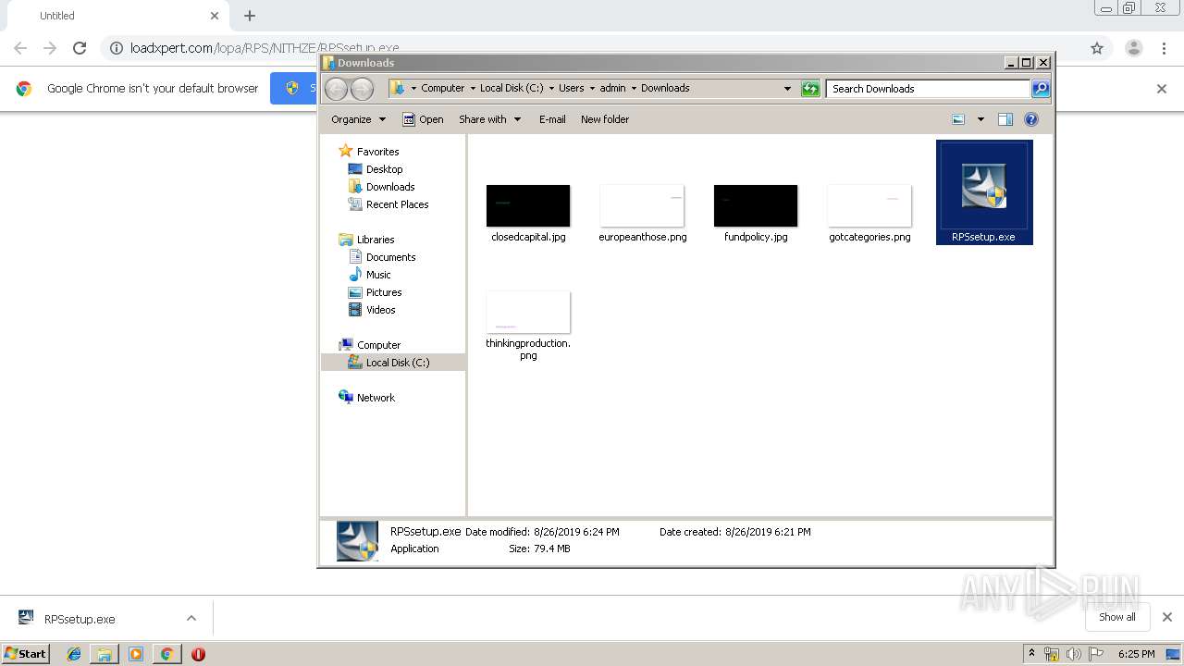Change view icon in Explorer toolbar

958,119
